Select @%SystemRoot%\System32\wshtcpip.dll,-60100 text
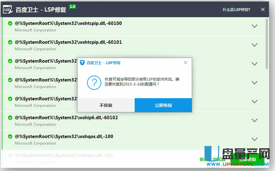 (x=68, y=23)
